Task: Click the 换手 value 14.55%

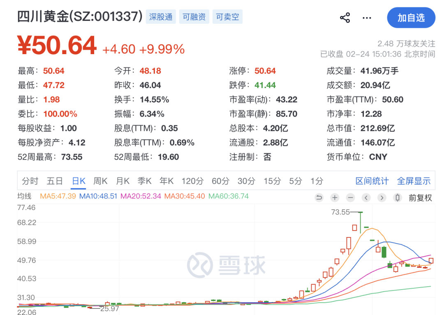Action: tap(154, 99)
